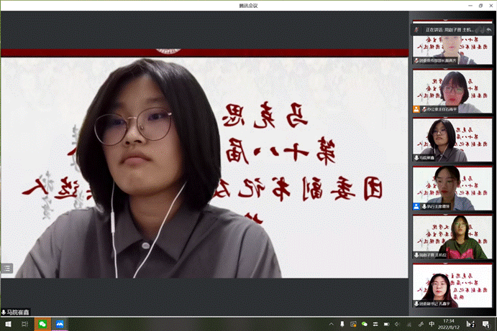Click the list icon over the main video
Image resolution: width=497 pixels, height=331 pixels.
(x=6, y=268)
